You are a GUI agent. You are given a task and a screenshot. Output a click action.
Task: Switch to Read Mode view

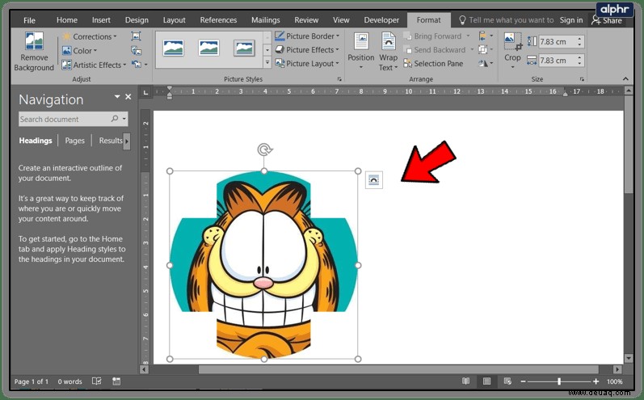[x=465, y=381]
